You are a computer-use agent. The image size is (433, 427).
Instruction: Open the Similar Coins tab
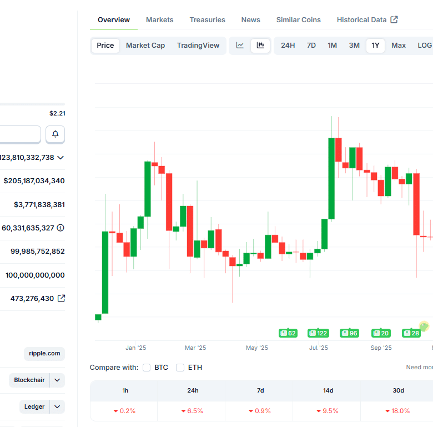click(298, 20)
